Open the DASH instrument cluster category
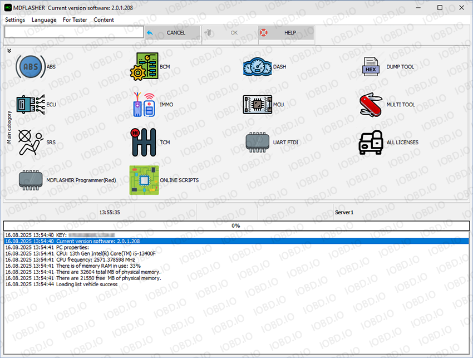This screenshot has height=358, width=473. point(257,67)
